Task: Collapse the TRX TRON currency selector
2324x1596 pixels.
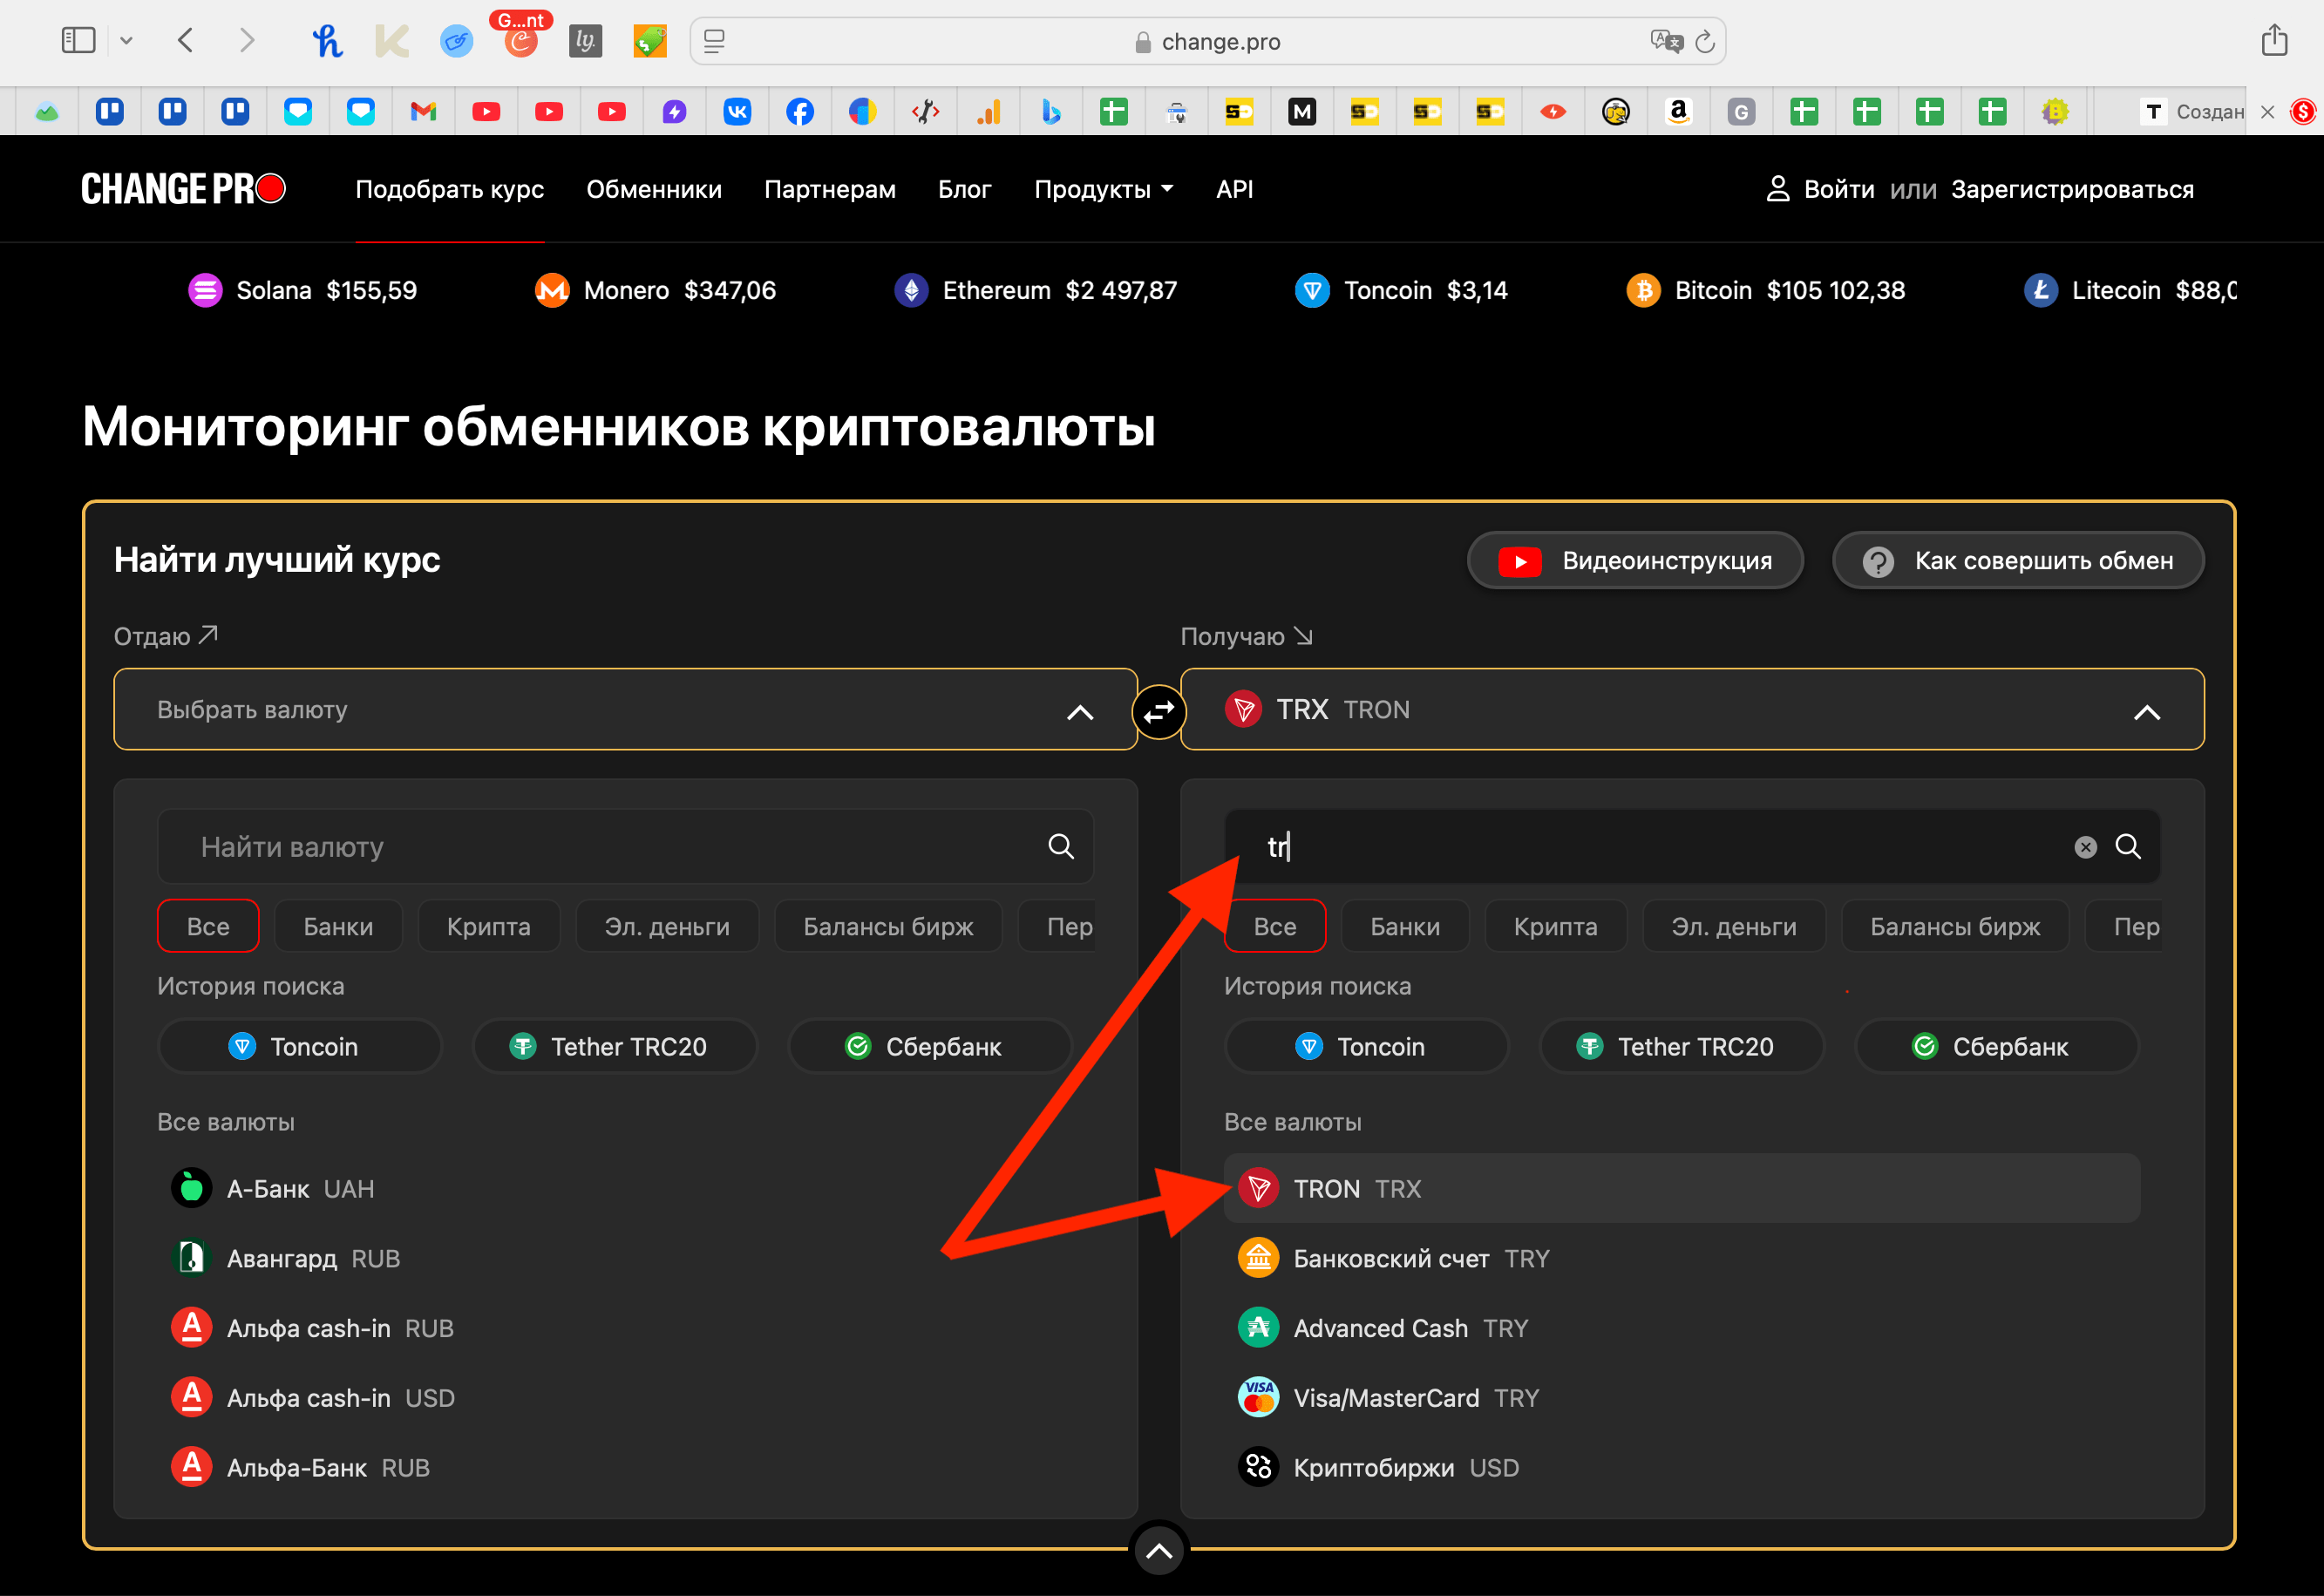Action: coord(2148,710)
